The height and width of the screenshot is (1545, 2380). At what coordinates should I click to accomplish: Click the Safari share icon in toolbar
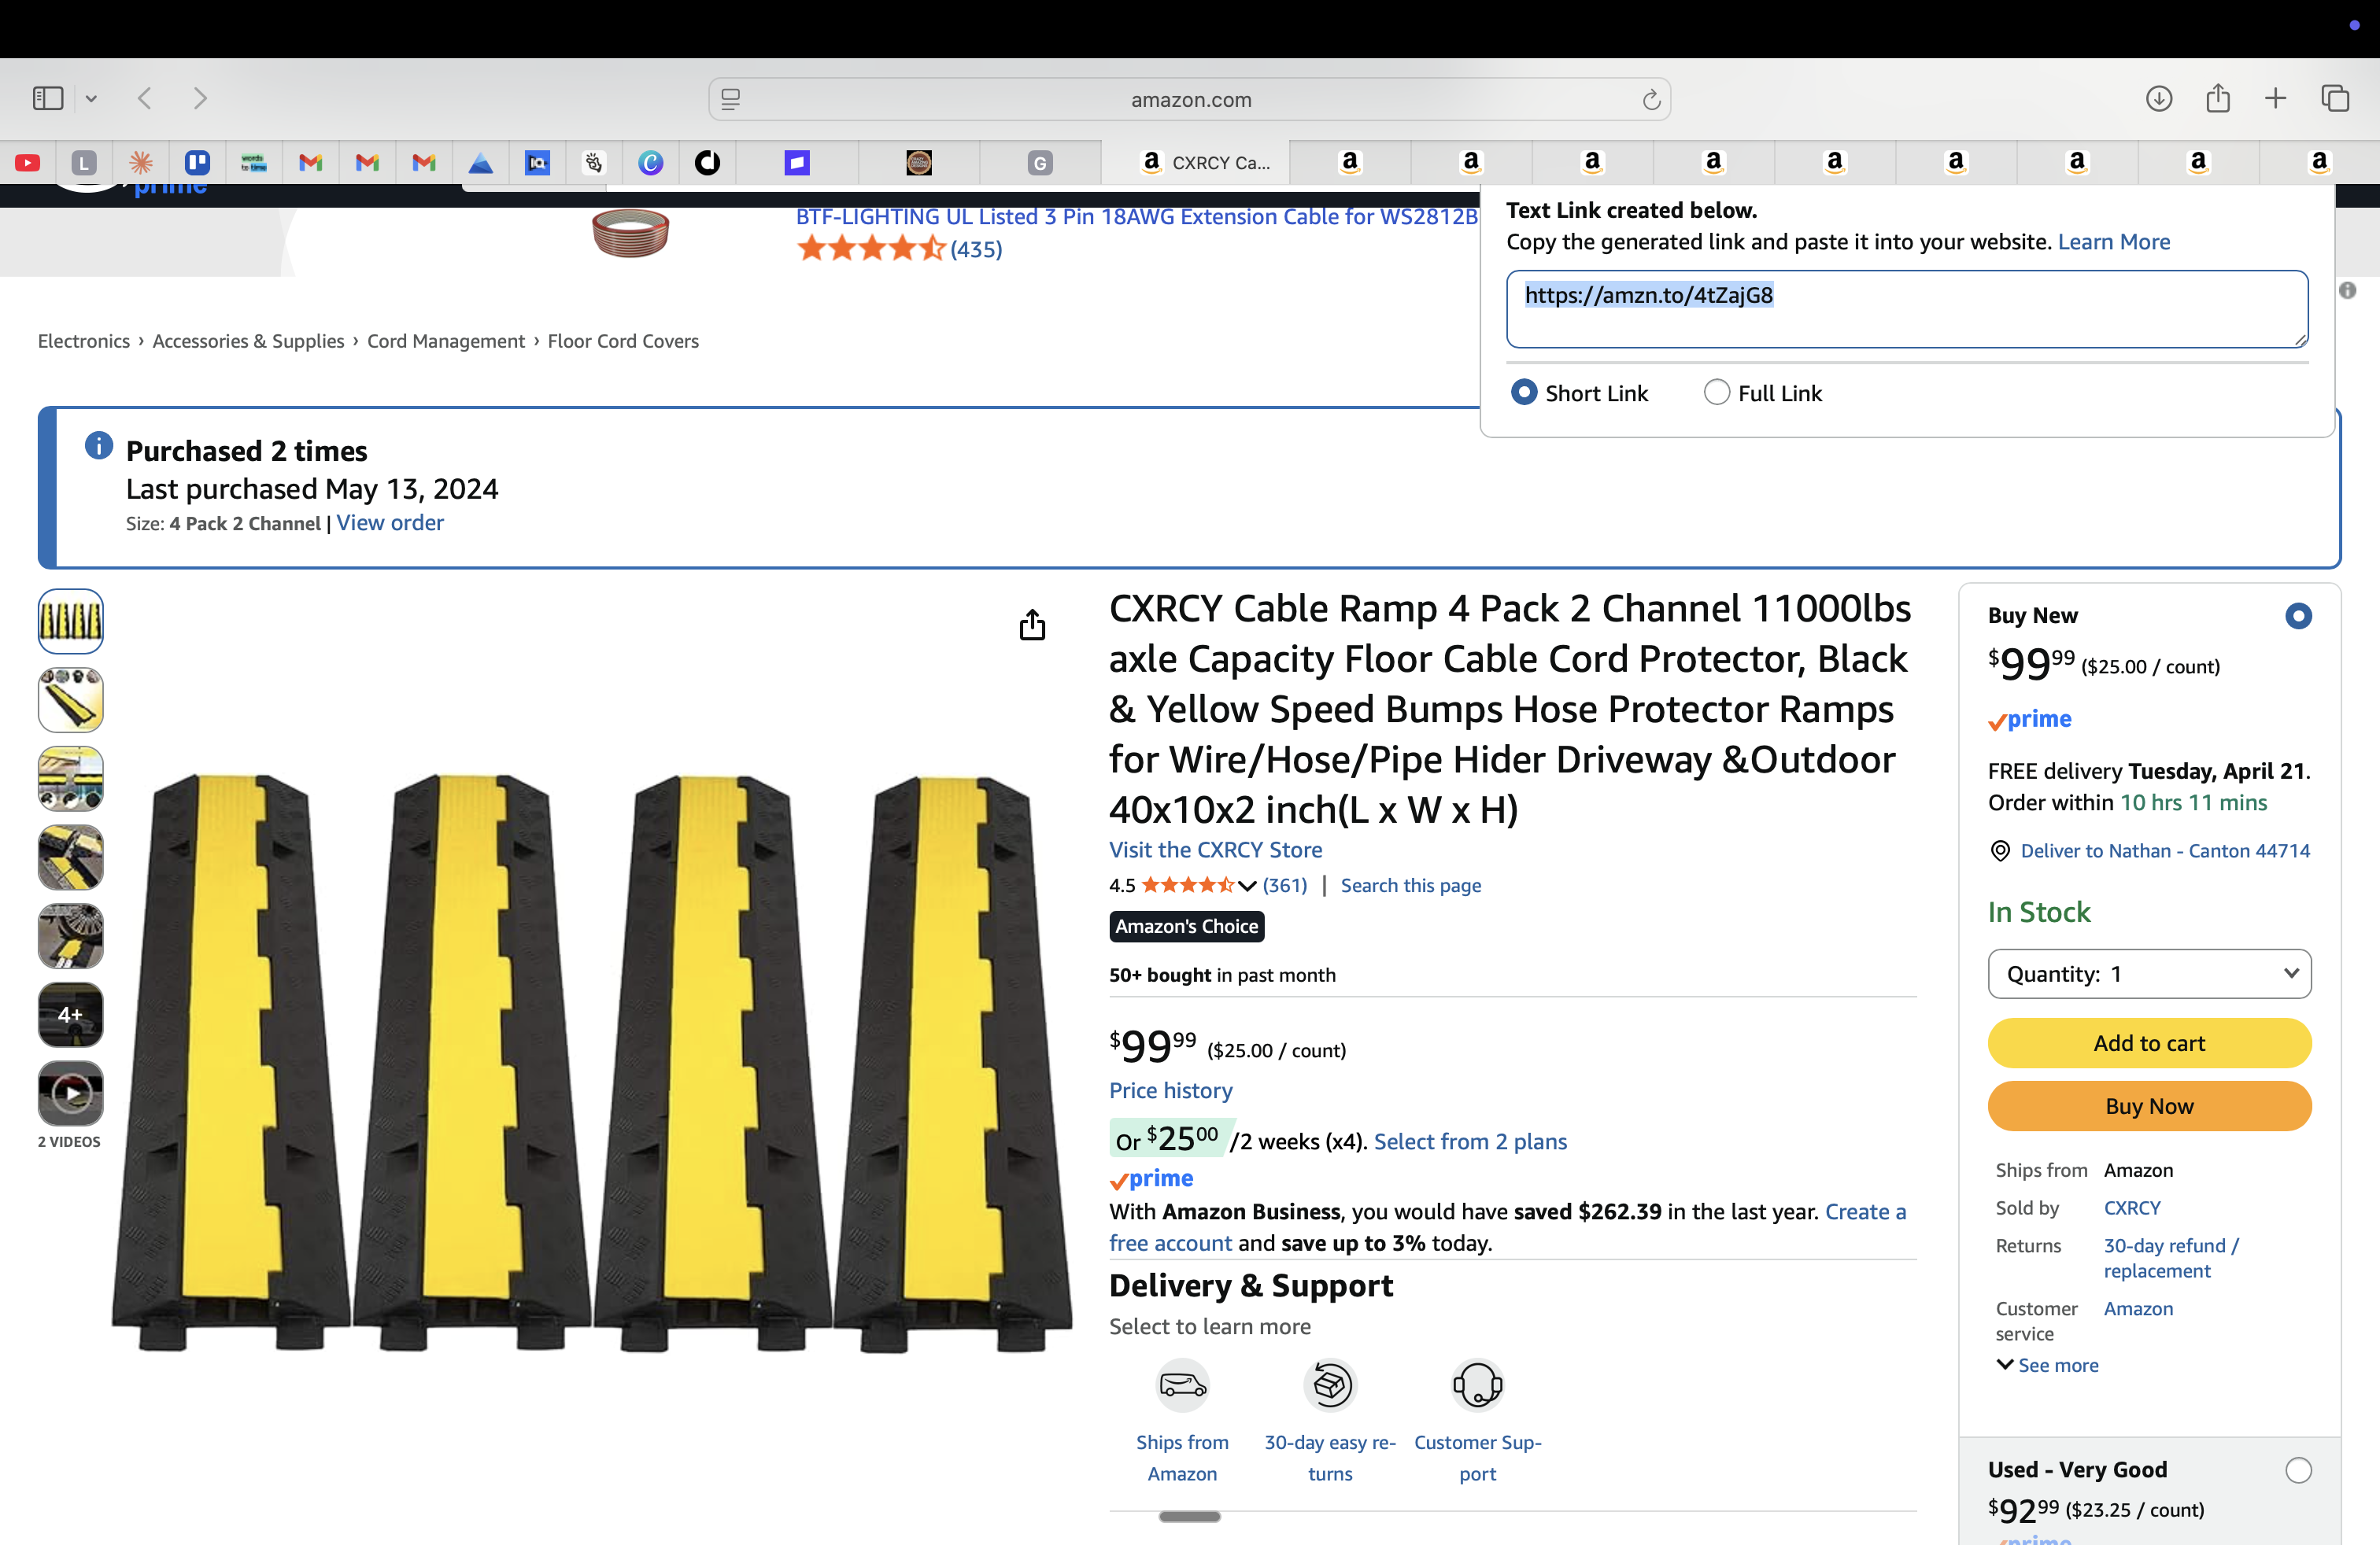2218,98
